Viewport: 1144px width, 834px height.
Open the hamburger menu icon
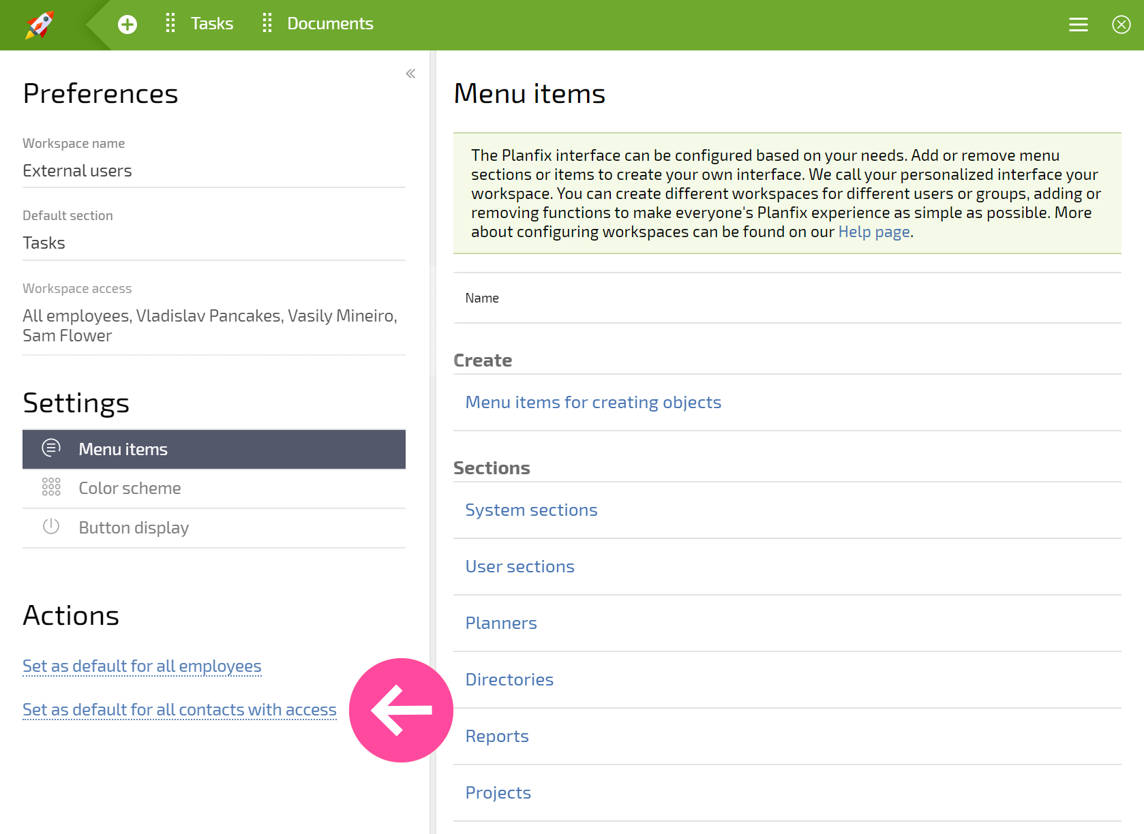1079,25
